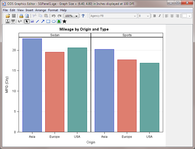Screen dimensions: 195x149
Task: Open Print Preview icon
Action: coord(27,16)
